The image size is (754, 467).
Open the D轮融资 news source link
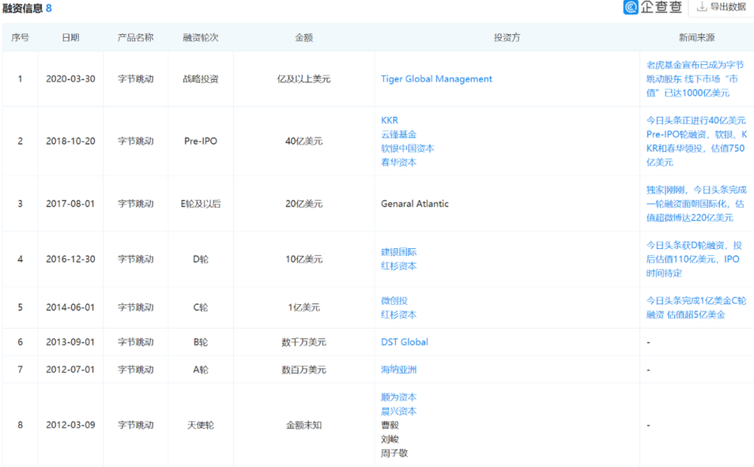click(x=694, y=259)
